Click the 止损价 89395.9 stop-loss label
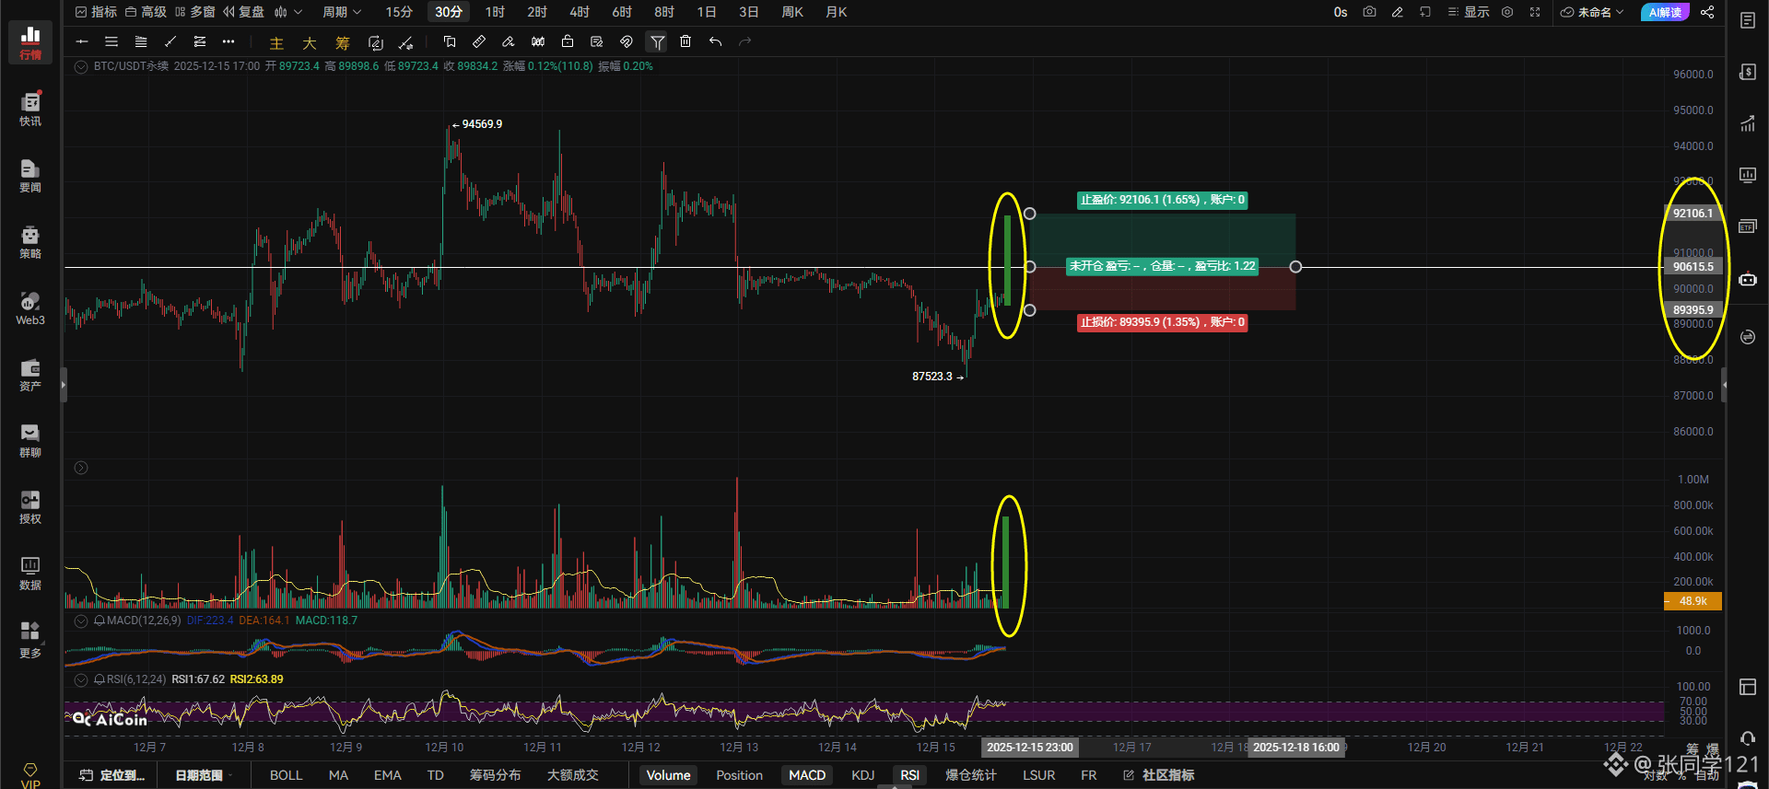 (1163, 322)
